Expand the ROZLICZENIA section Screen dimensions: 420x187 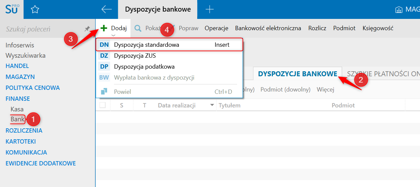tap(24, 130)
